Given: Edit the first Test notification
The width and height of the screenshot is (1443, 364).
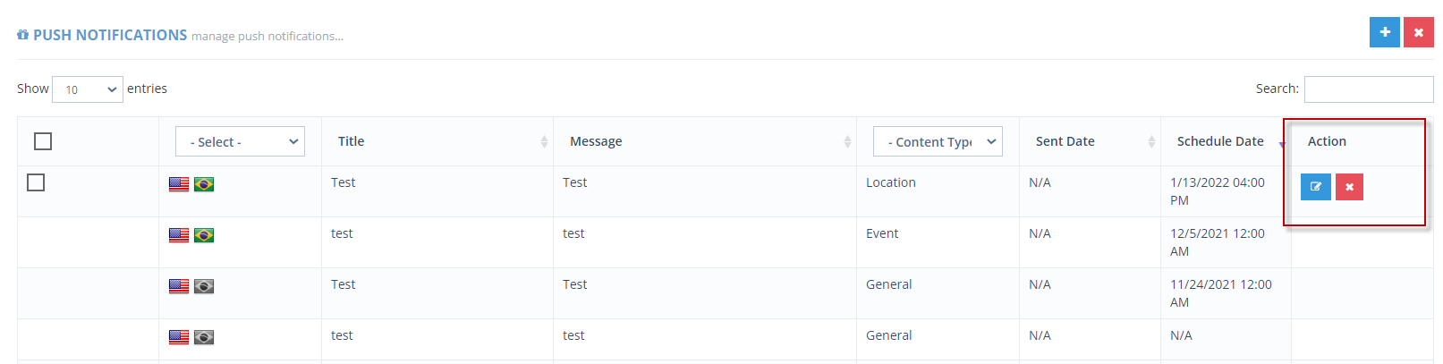Looking at the screenshot, I should (x=1315, y=187).
